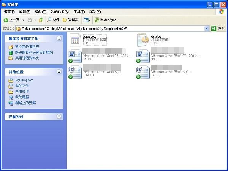
Task: Select the desktop configuration file icon
Action: click(x=143, y=40)
